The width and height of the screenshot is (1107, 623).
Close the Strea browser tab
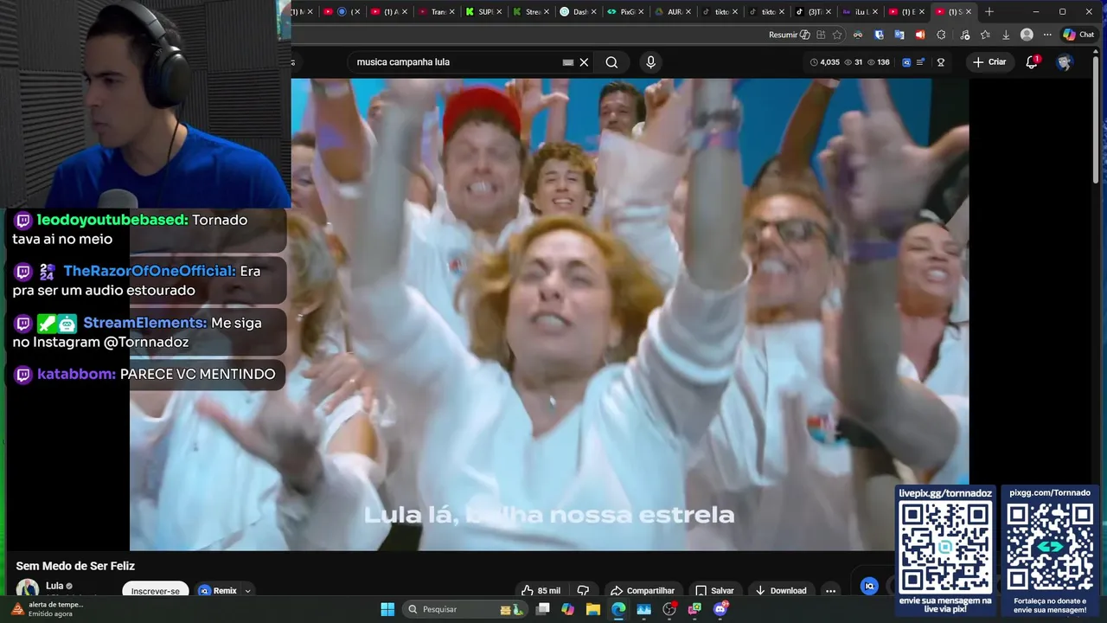(x=547, y=11)
